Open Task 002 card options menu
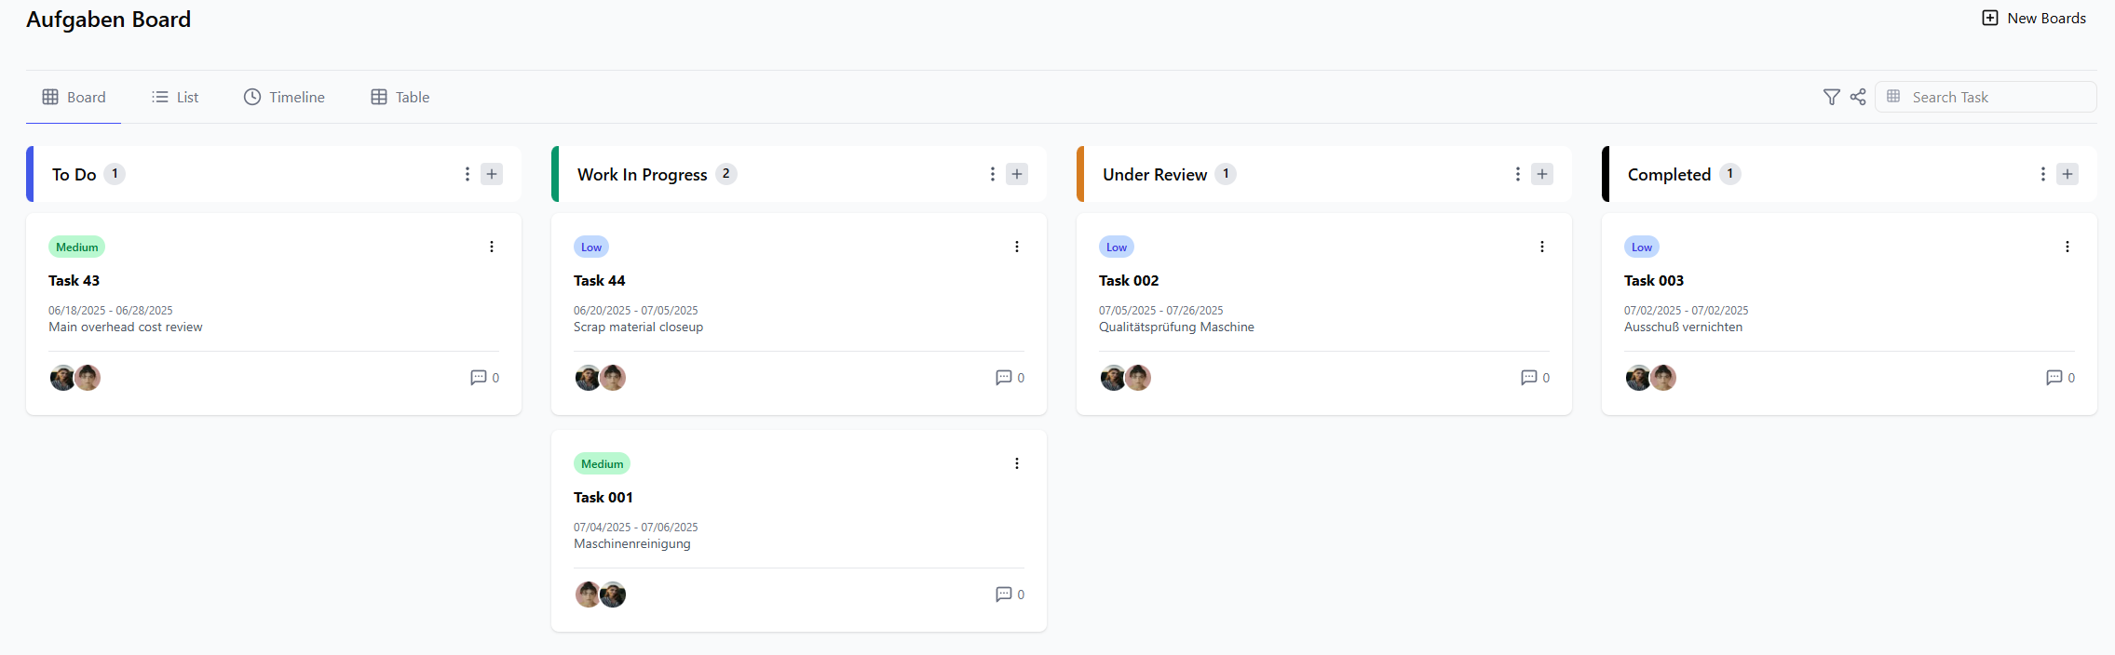This screenshot has height=655, width=2115. click(1542, 247)
